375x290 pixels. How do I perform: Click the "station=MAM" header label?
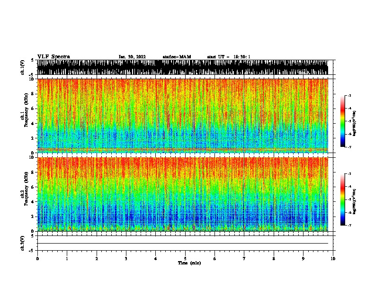177,57
